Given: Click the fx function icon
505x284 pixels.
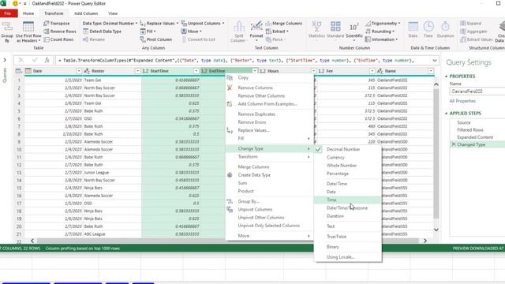Looking at the screenshot, I should [x=47, y=60].
